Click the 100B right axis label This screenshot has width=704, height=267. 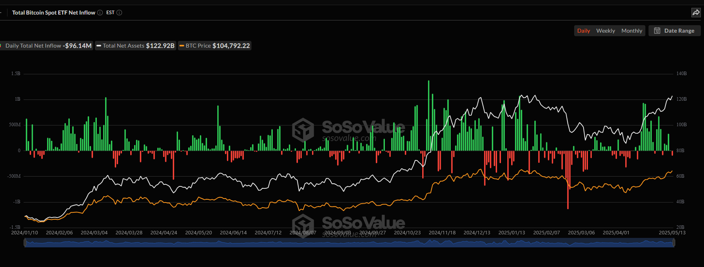[x=682, y=125]
